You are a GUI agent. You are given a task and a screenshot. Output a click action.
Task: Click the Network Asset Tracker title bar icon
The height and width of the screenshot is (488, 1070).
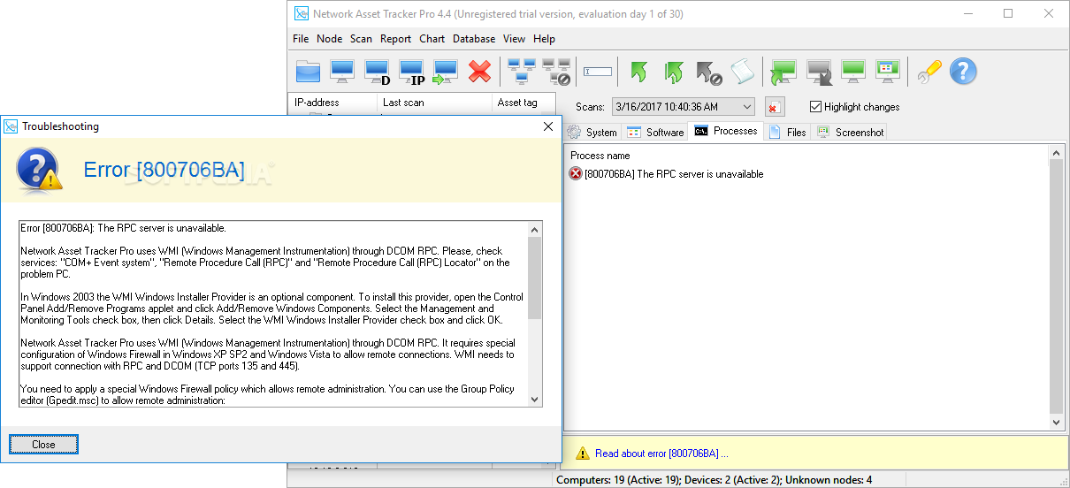[302, 14]
